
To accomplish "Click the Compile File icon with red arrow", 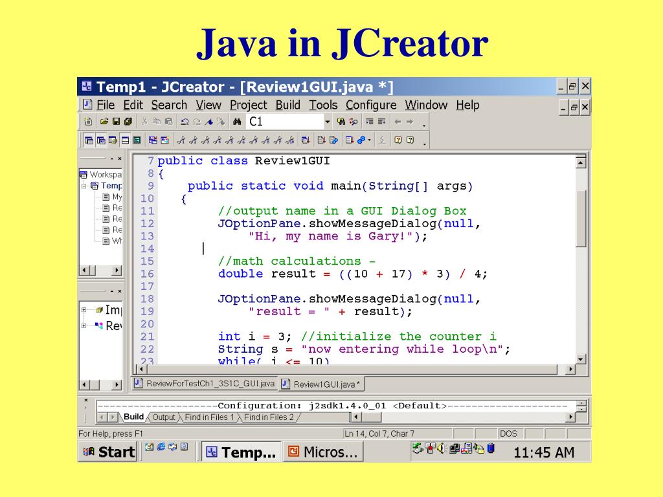I will coord(321,140).
